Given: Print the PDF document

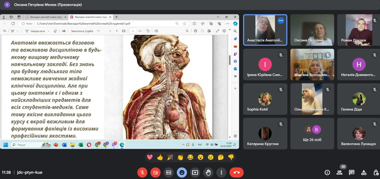Looking at the screenshot, I should (196, 31).
